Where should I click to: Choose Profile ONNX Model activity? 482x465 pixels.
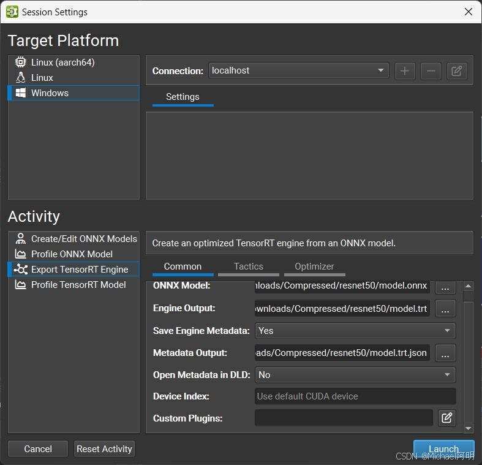click(73, 254)
